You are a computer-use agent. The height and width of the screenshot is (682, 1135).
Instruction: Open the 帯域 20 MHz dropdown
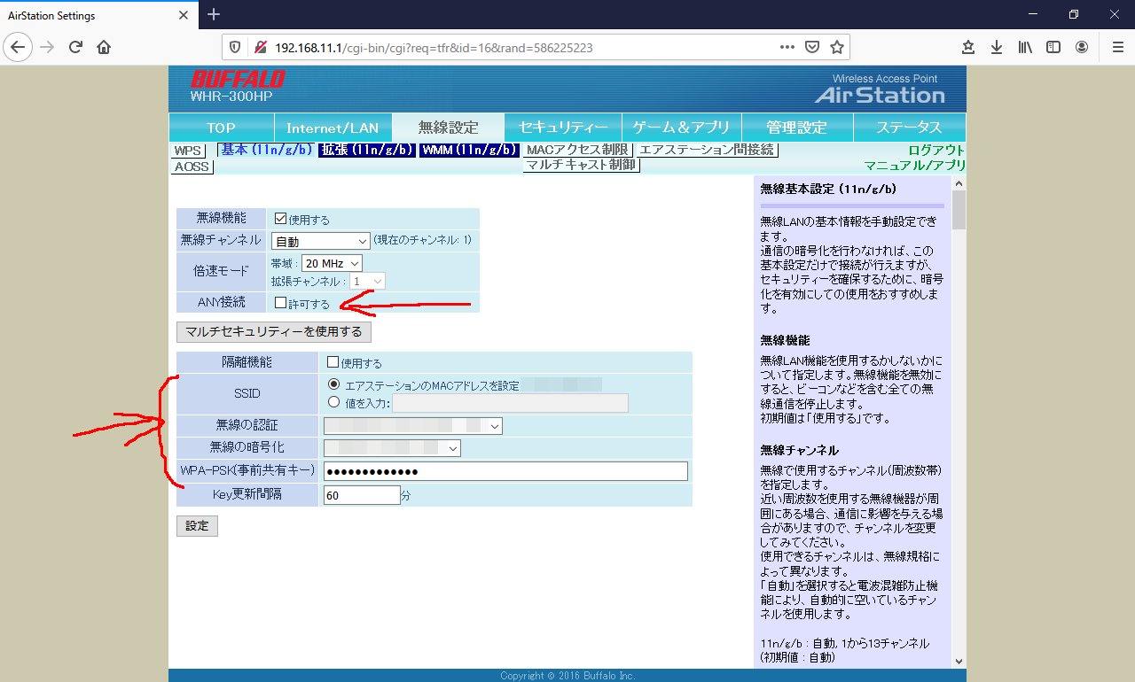coord(332,263)
